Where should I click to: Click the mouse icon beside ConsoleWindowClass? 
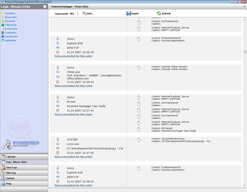pyautogui.click(x=138, y=140)
